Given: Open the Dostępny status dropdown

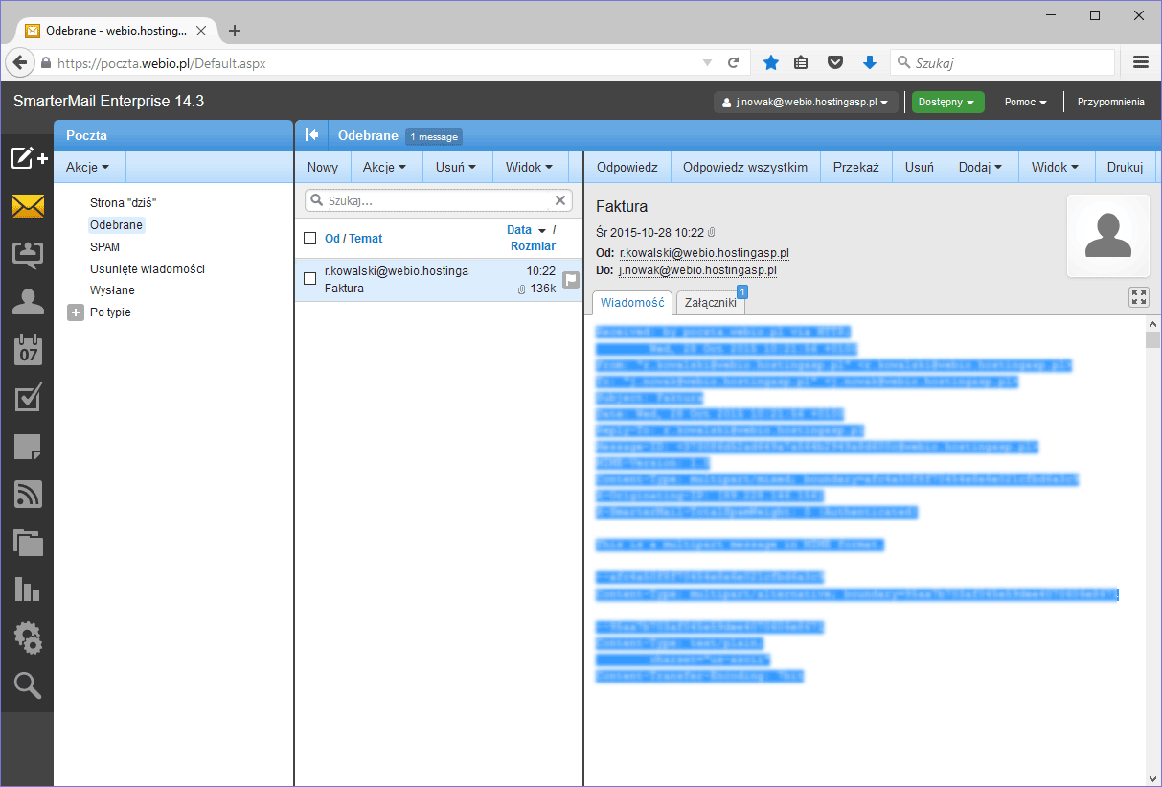Looking at the screenshot, I should pos(946,102).
